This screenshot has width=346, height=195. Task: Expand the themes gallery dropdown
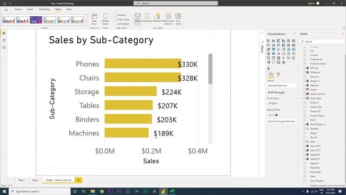(x=85, y=21)
